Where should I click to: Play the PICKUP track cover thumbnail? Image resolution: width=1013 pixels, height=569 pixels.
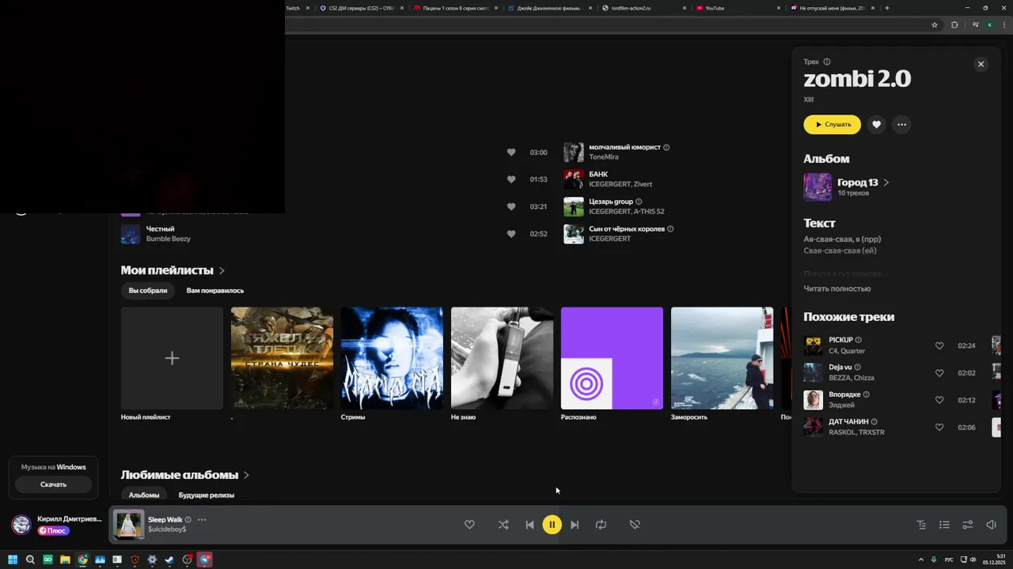(813, 345)
